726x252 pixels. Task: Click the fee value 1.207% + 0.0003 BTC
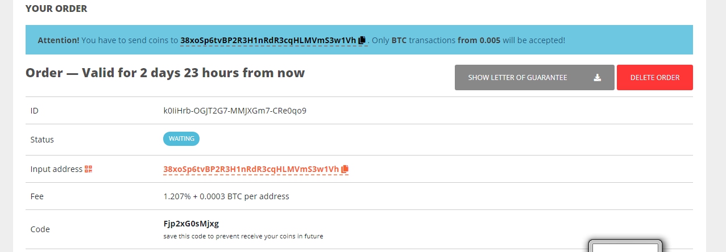[226, 196]
